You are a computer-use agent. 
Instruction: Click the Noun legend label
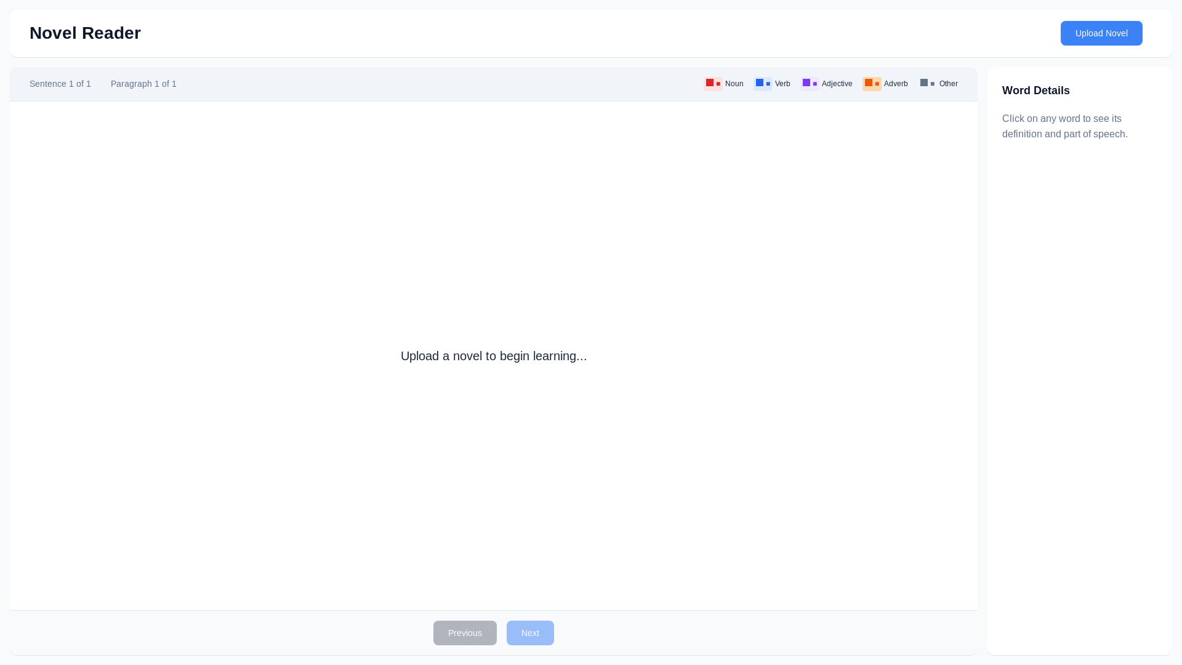point(734,84)
